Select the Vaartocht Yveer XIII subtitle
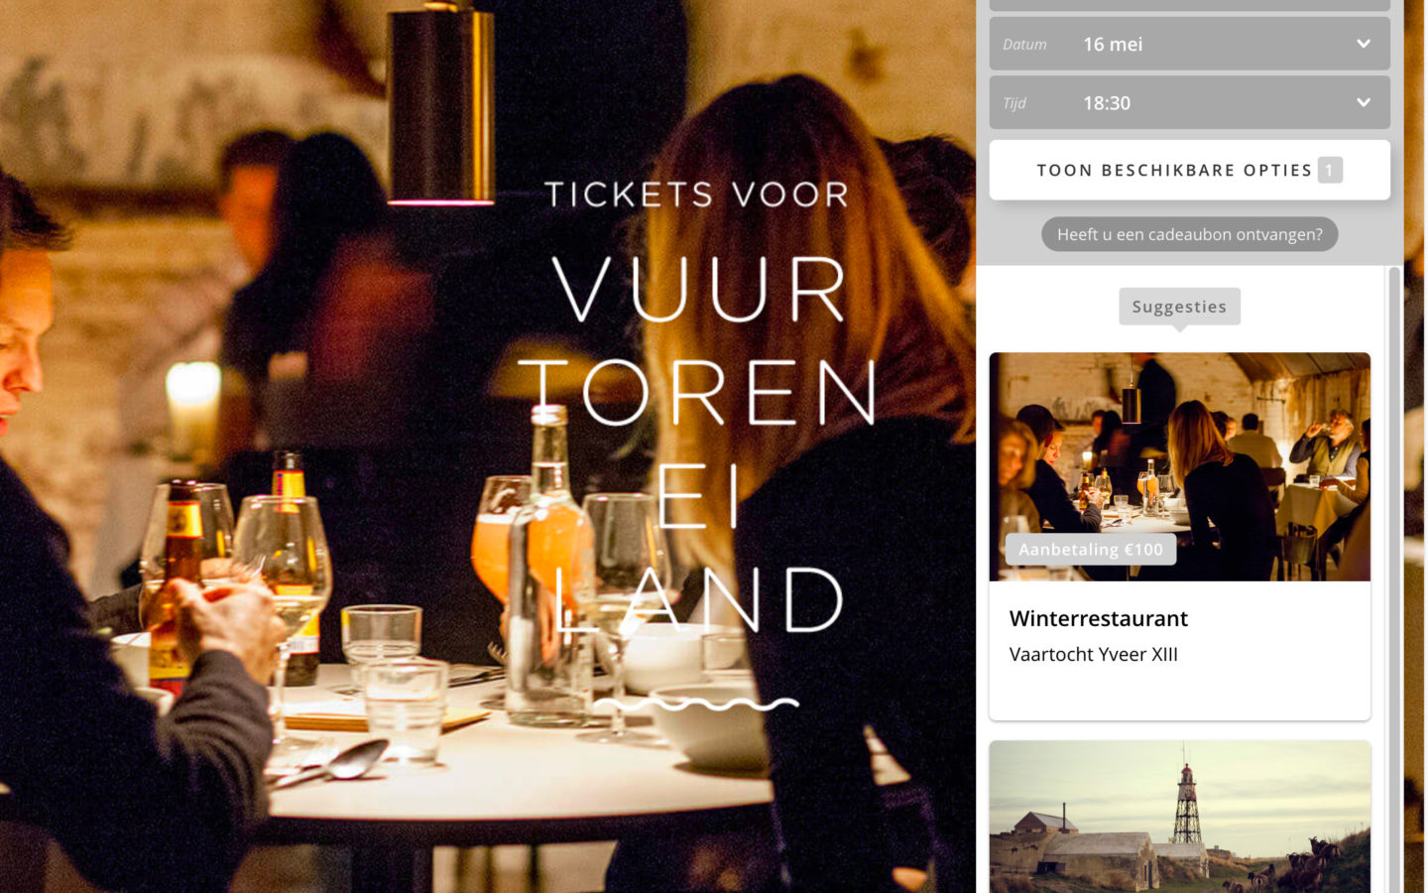1428x893 pixels. [1094, 654]
